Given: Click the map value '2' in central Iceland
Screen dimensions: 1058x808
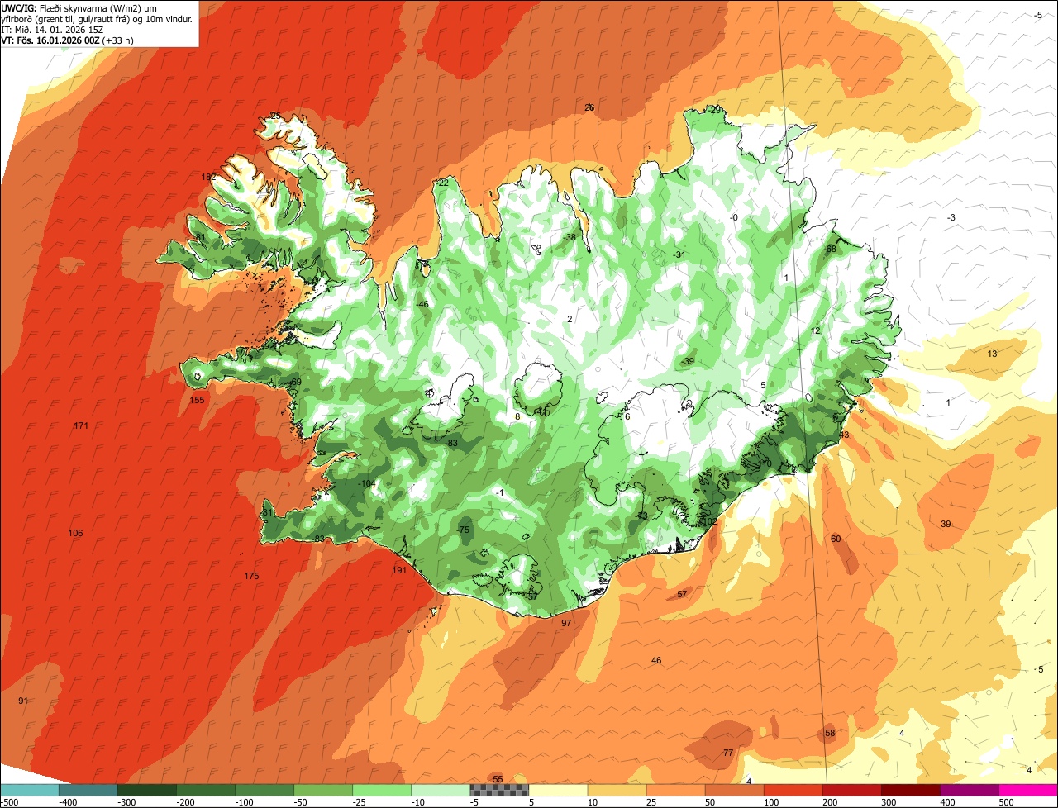Looking at the screenshot, I should coord(570,319).
